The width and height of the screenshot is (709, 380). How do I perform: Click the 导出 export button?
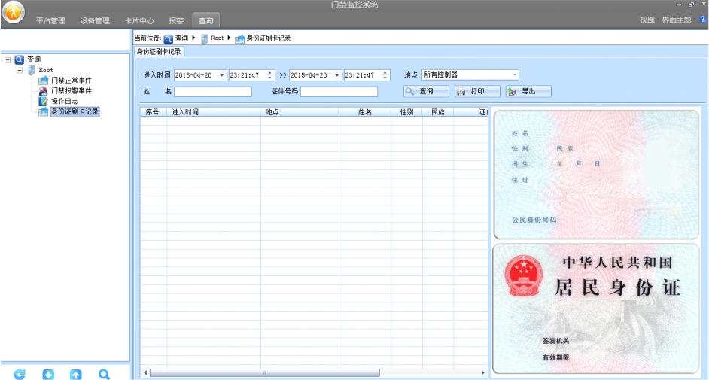528,92
